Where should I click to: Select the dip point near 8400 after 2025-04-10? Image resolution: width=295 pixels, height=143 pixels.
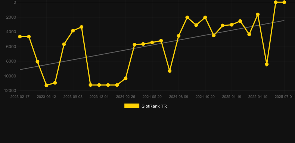pyautogui.click(x=267, y=64)
